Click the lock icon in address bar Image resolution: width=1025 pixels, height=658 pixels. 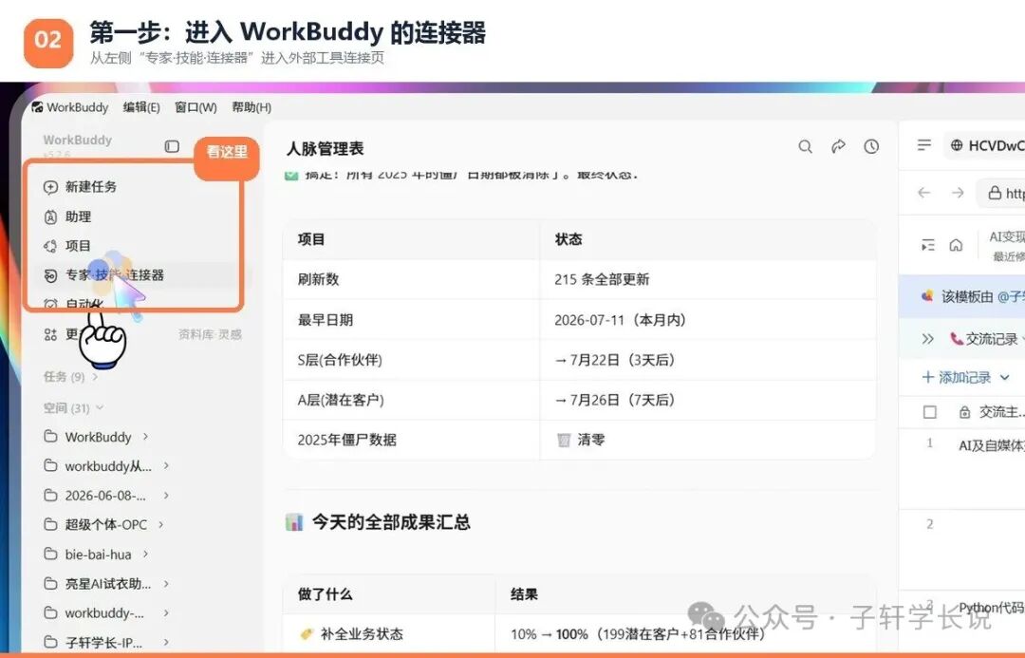[x=995, y=193]
